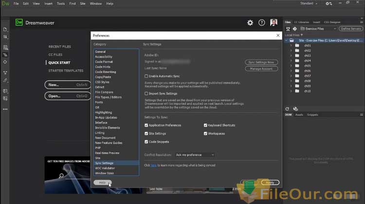Uncheck Code Snippets sync
The image size is (365, 204).
(x=146, y=141)
